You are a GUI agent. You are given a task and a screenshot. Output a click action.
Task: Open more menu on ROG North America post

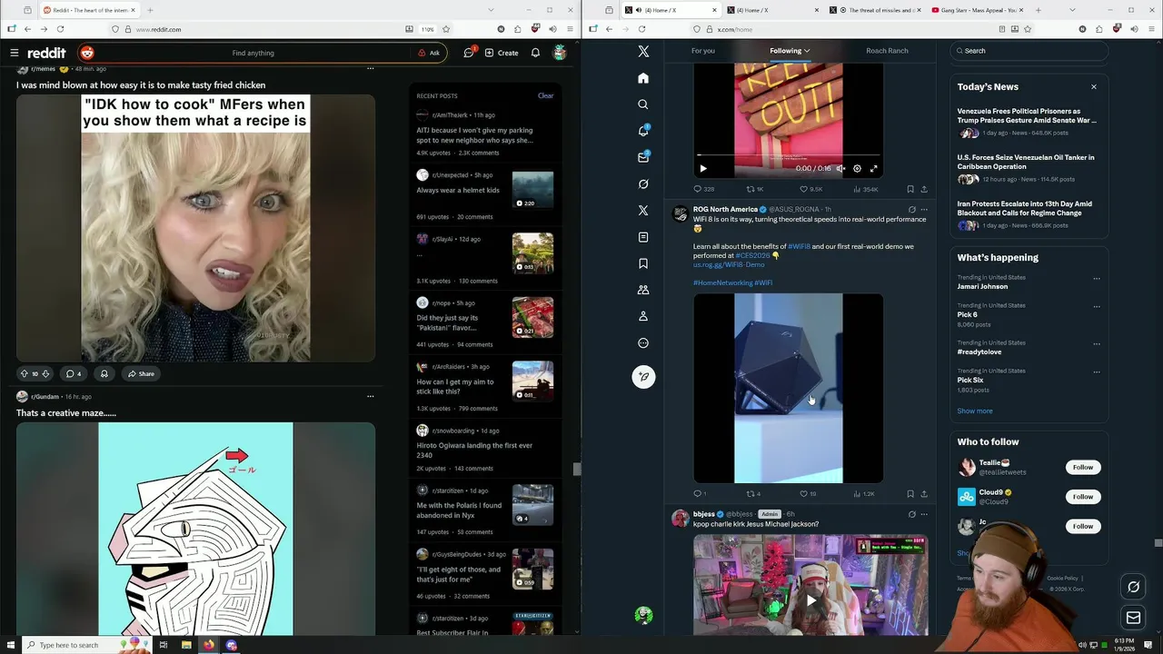pyautogui.click(x=924, y=210)
